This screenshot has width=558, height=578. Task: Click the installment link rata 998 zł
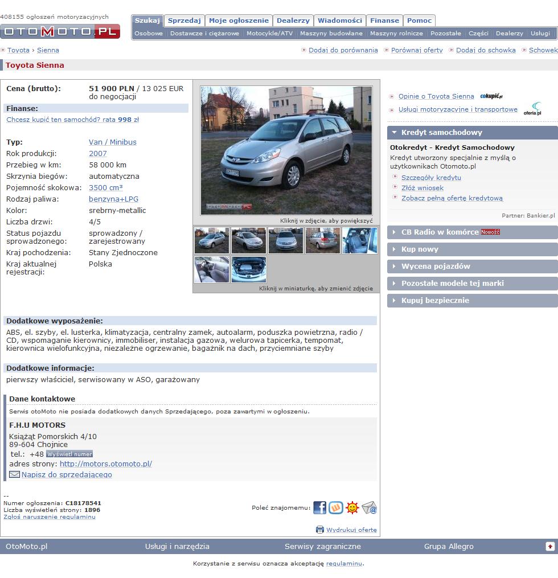point(73,120)
